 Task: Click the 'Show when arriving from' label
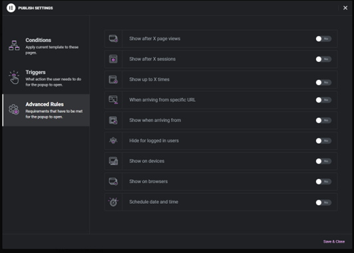[155, 120]
